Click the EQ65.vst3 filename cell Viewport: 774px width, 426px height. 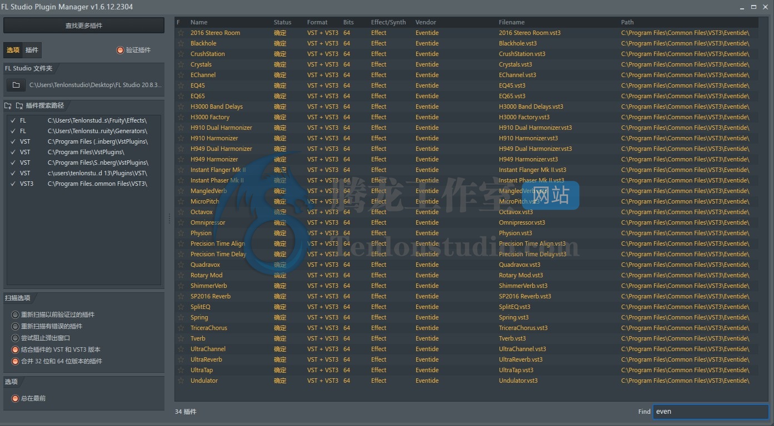click(512, 96)
